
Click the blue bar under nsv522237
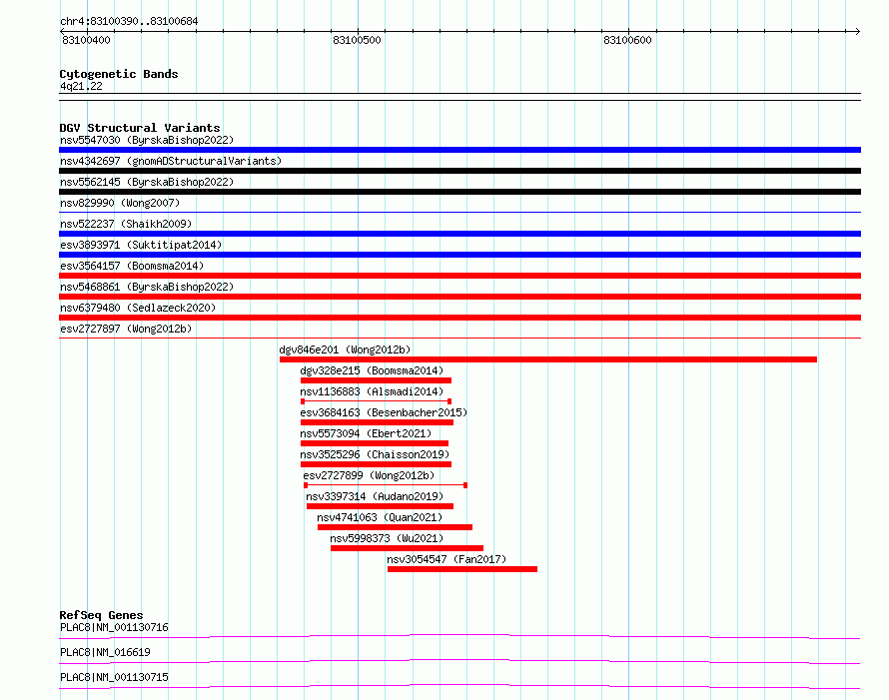459,234
